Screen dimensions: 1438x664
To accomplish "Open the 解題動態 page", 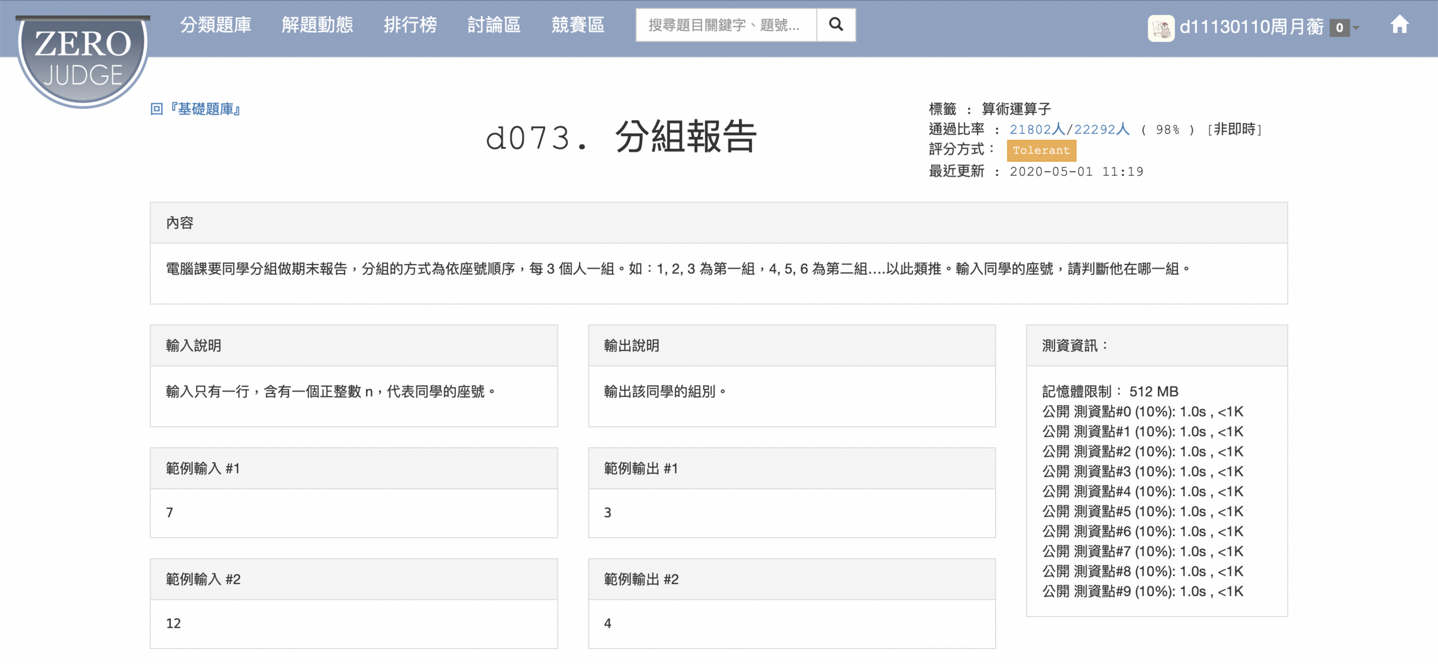I will 318,25.
